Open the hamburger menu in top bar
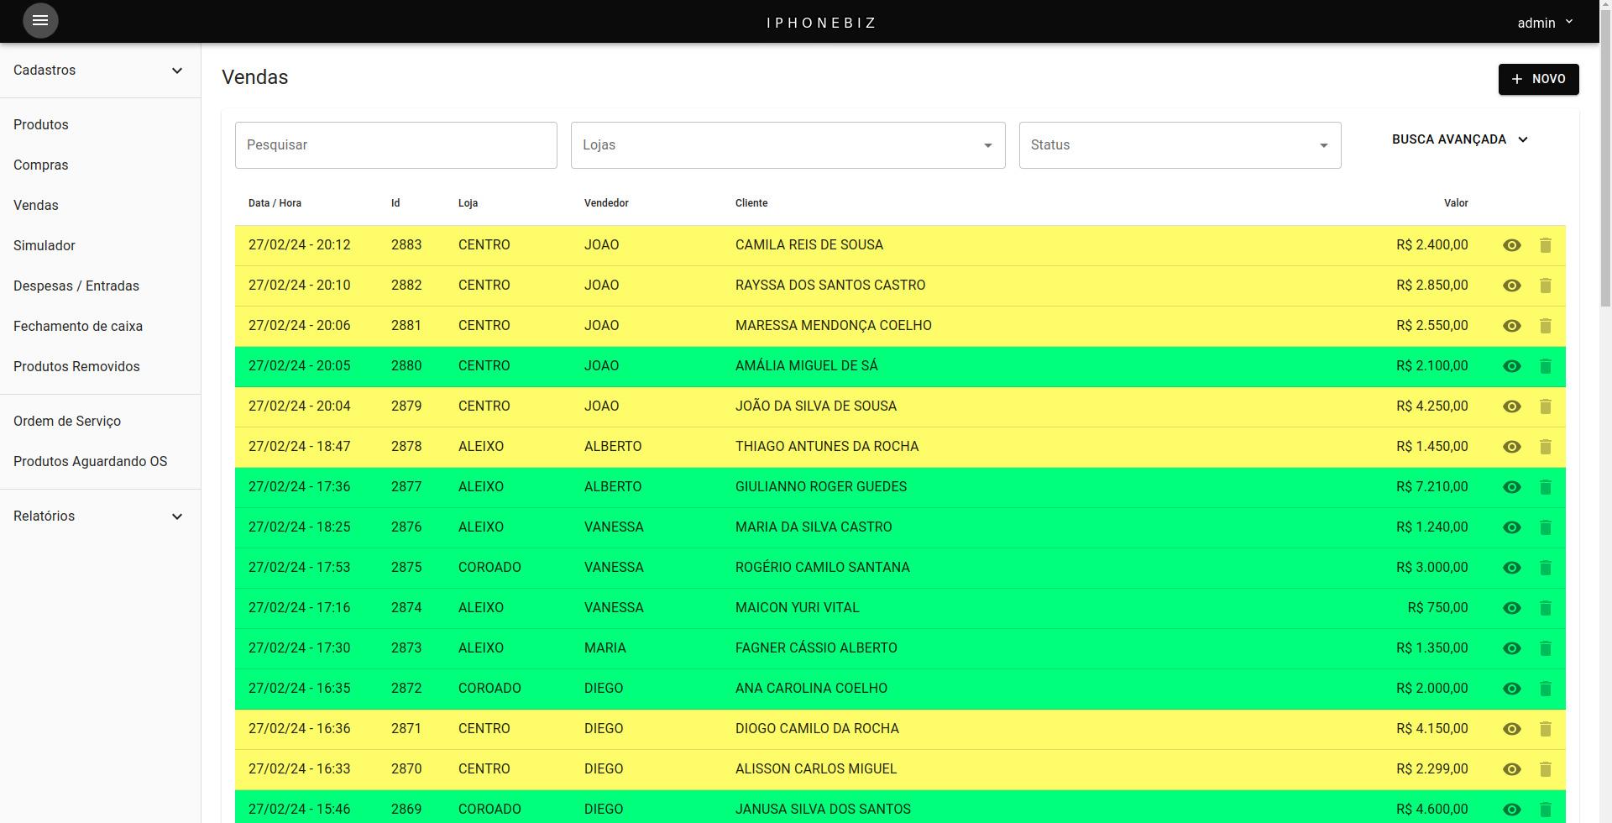This screenshot has width=1612, height=823. pos(39,21)
